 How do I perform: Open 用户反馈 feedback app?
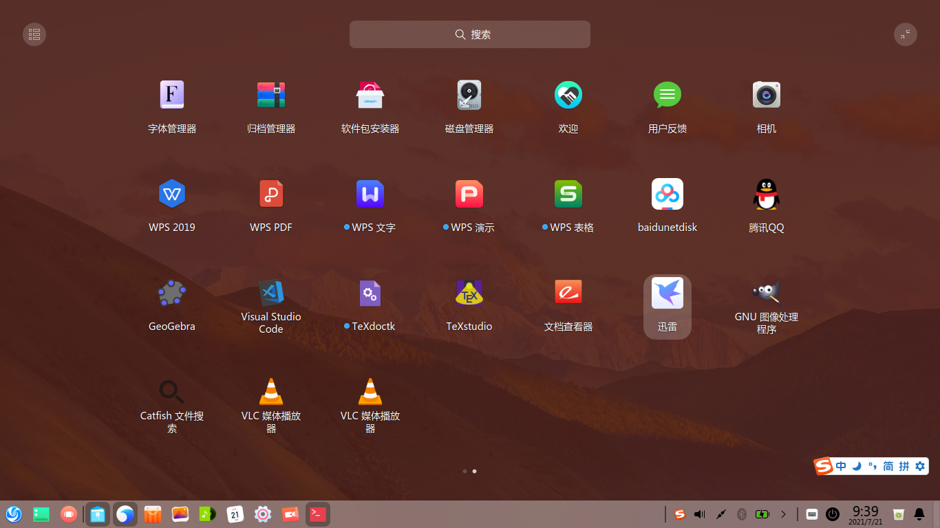[x=667, y=95]
